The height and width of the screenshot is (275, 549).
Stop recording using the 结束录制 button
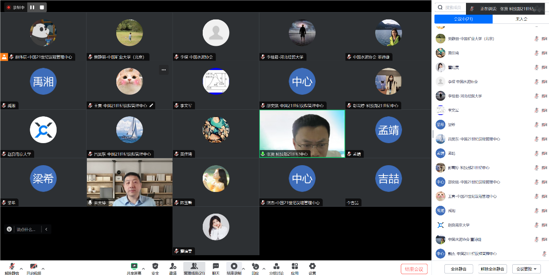(x=234, y=266)
